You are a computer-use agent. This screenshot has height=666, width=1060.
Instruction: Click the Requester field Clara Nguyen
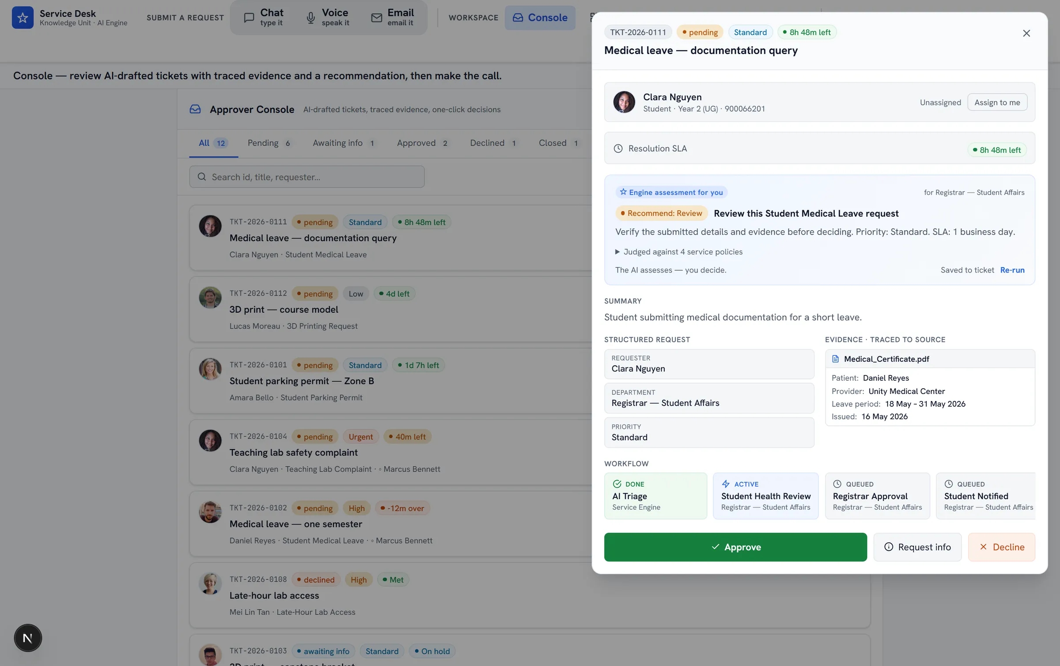tap(709, 364)
